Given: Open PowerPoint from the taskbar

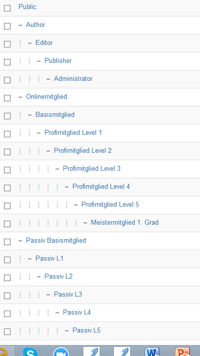Looking at the screenshot, I should [182, 352].
